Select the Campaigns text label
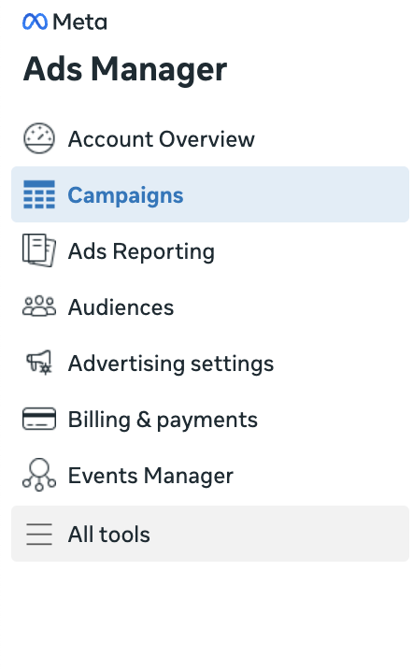Image resolution: width=413 pixels, height=671 pixels. click(125, 196)
